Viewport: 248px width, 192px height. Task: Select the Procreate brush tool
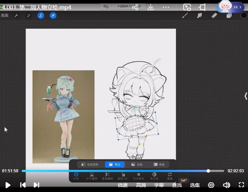(x=185, y=16)
